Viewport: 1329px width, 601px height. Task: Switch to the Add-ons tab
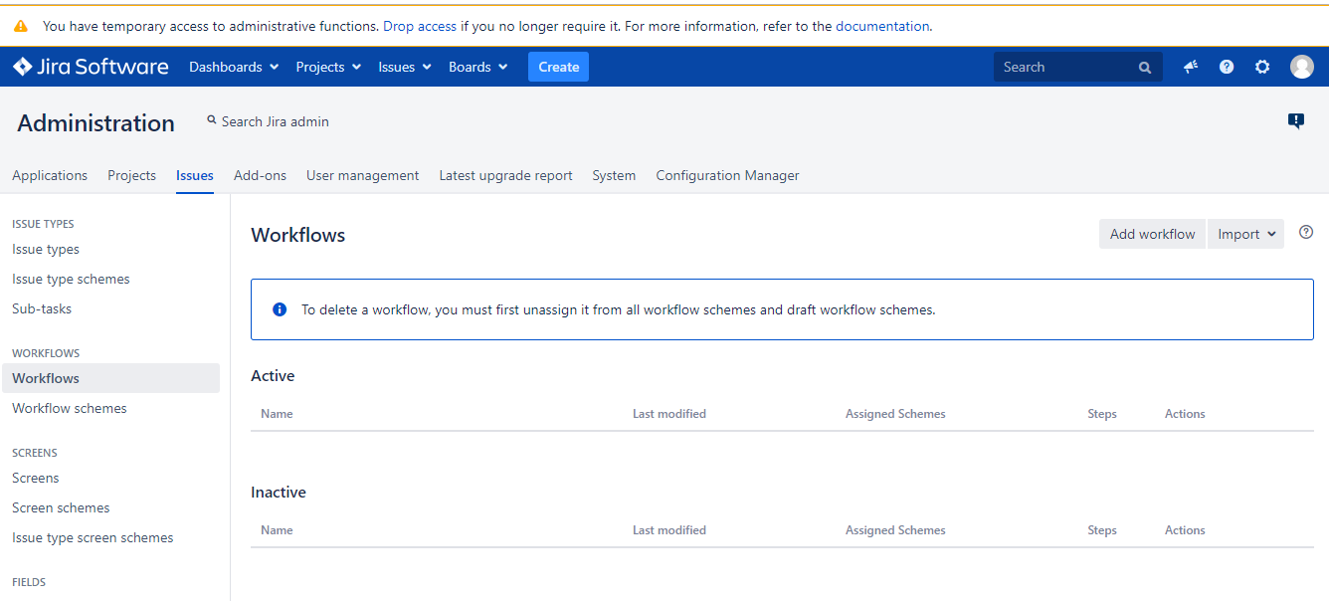(x=260, y=175)
